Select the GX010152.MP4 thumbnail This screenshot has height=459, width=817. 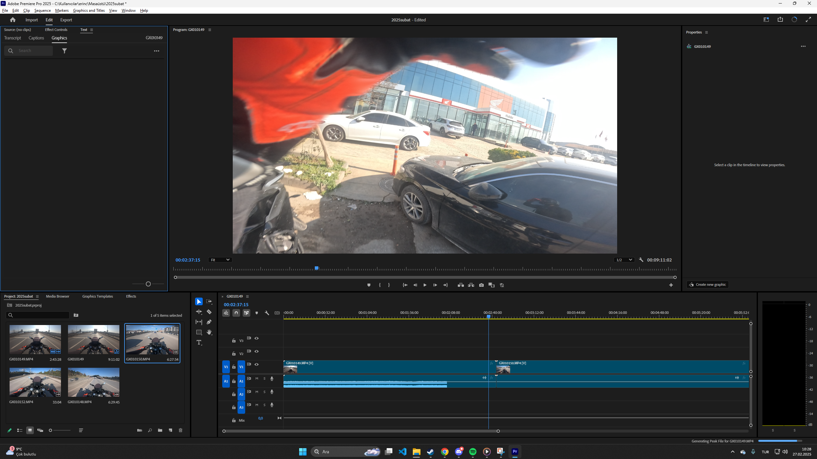click(35, 382)
